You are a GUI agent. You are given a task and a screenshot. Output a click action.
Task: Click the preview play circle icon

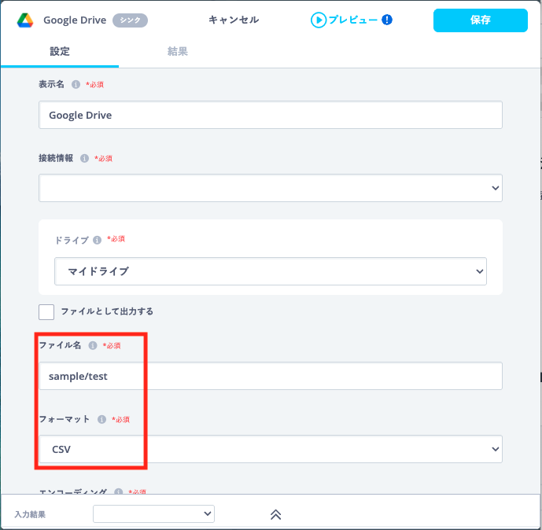(319, 20)
